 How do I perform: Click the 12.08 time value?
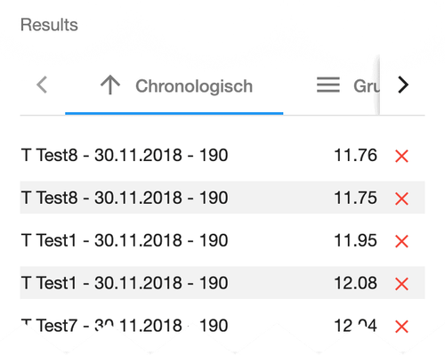pos(355,283)
